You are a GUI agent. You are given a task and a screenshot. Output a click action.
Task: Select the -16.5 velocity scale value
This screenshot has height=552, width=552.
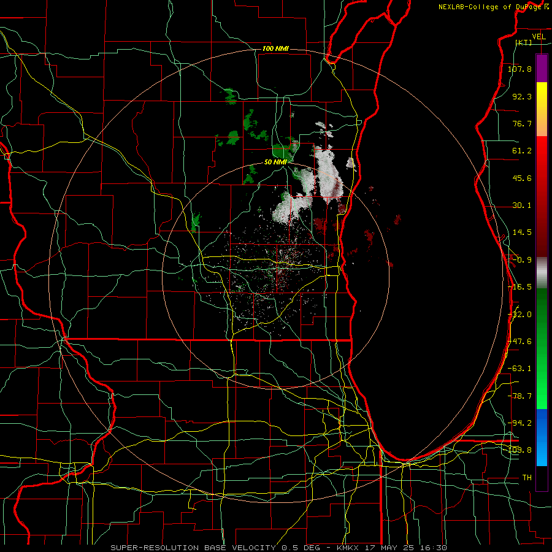(519, 287)
